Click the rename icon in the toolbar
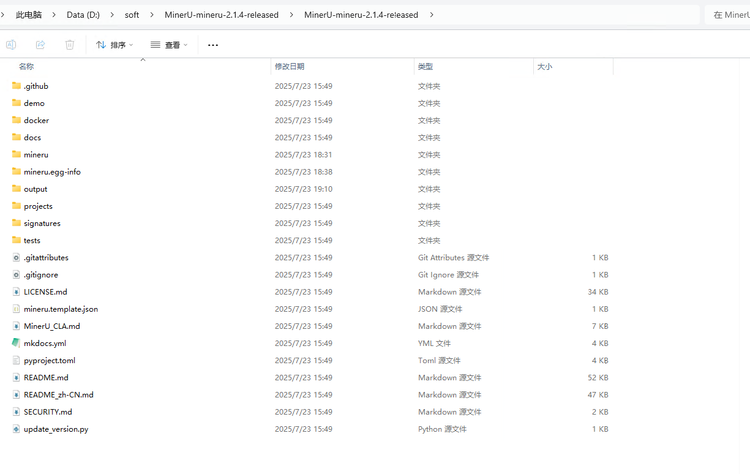This screenshot has width=750, height=474. pos(11,44)
